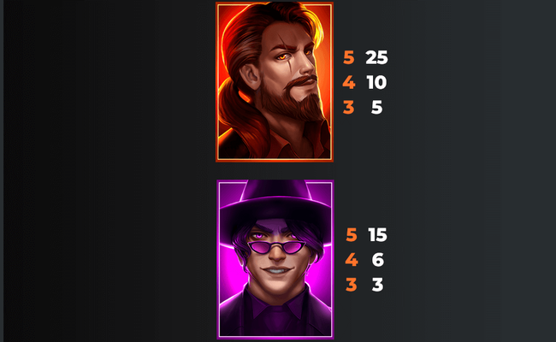556x342 pixels.
Task: Click the purple character's grinning mouth
Action: [x=278, y=271]
